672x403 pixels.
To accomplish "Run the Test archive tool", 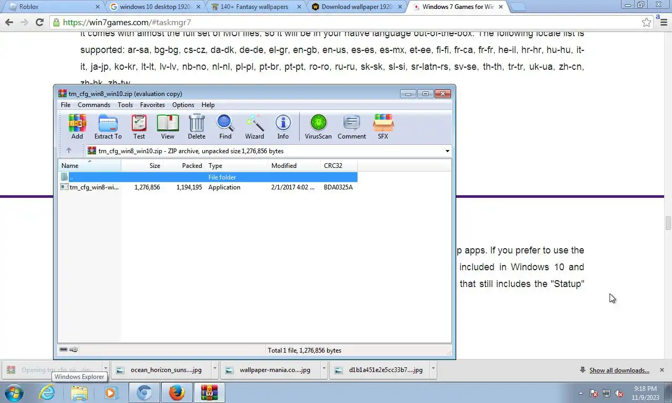I will tap(139, 127).
